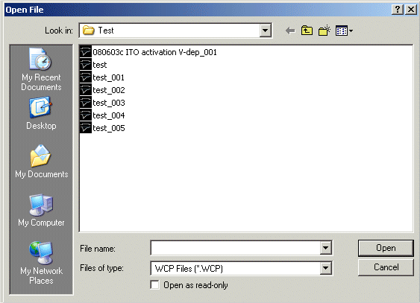Go to Desktop in the places bar
This screenshot has width=420, height=303.
pyautogui.click(x=41, y=114)
